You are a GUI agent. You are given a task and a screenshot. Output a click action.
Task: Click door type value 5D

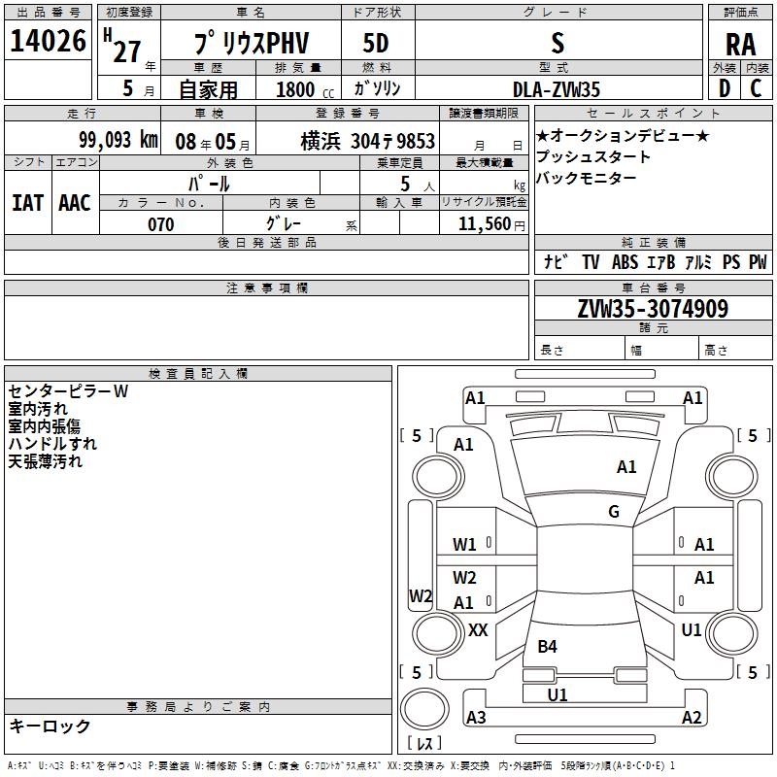pyautogui.click(x=376, y=44)
